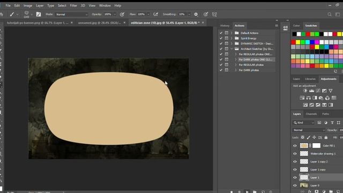Add a Photo Filter adjustment
343x193 pixels.
(x=321, y=98)
